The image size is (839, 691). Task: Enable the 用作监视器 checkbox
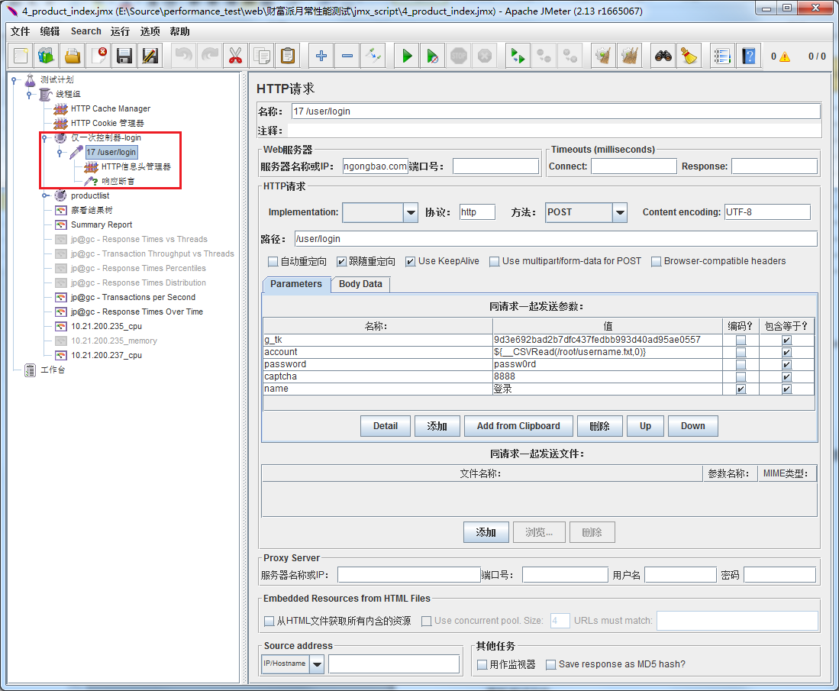click(x=482, y=665)
